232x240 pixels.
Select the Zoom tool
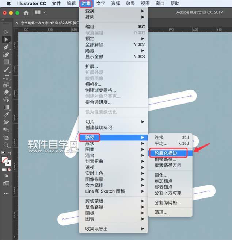click(6, 145)
